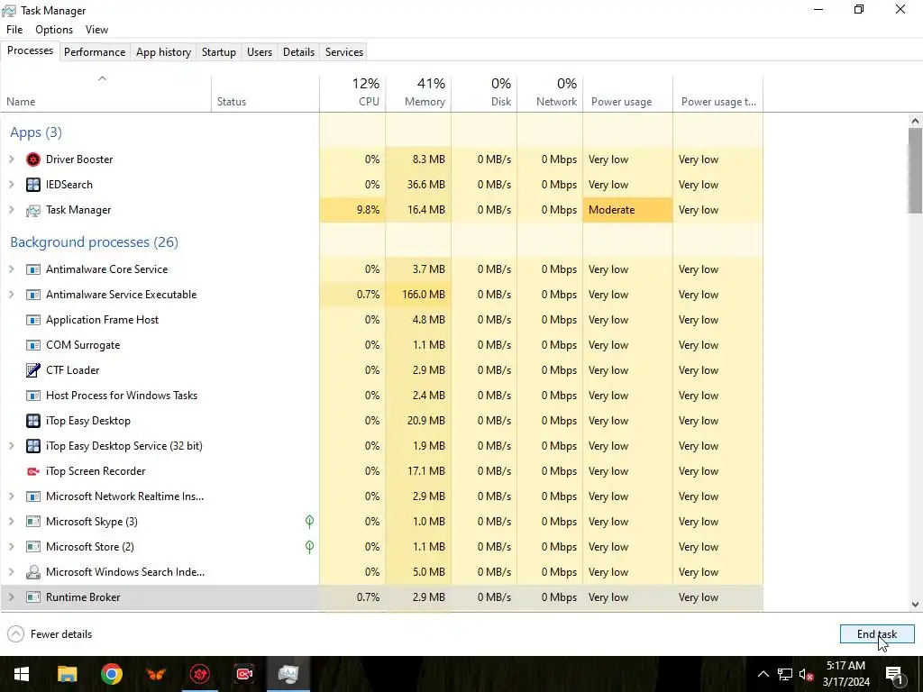
Task: Click the IEDSearch app icon
Action: [33, 185]
